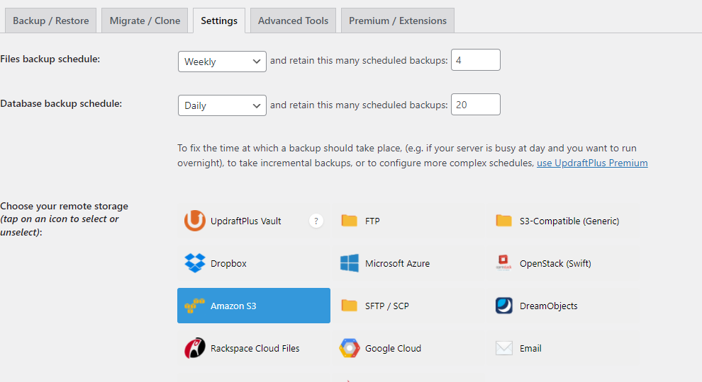The height and width of the screenshot is (382, 702).
Task: Pick the Rackspace Cloud Files icon
Action: point(195,348)
